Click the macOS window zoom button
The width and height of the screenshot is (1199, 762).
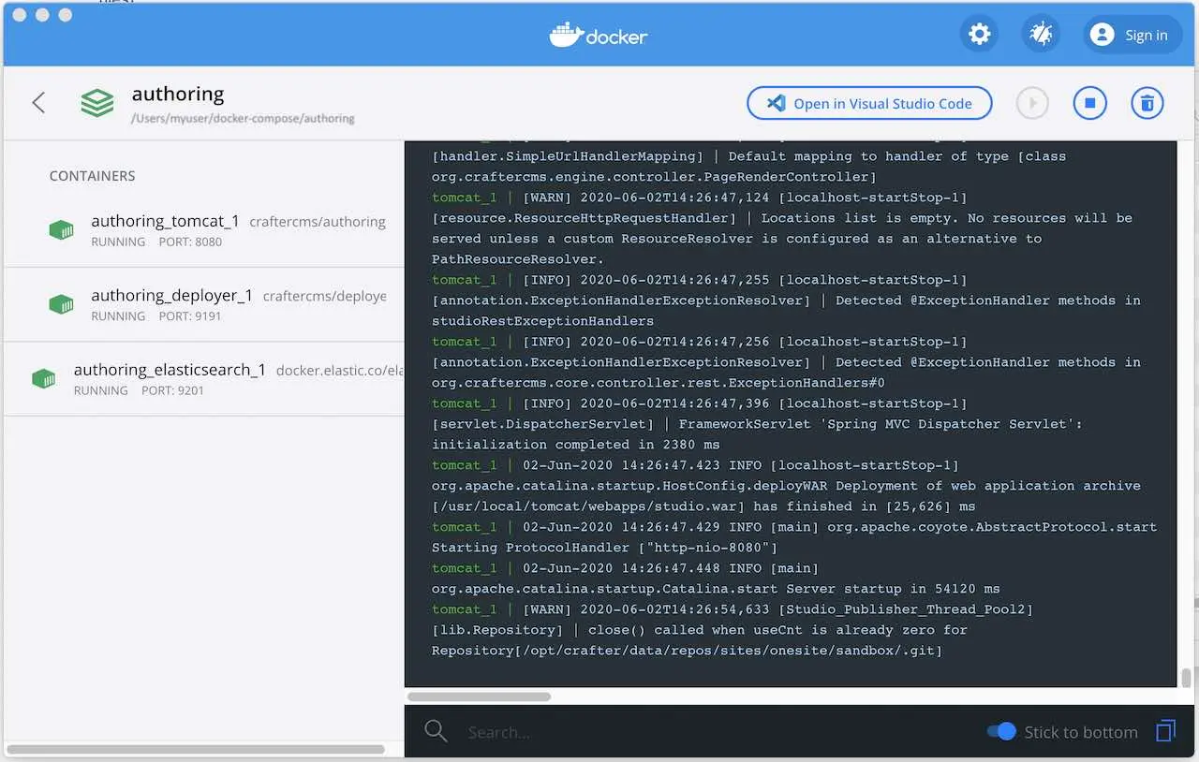pos(65,15)
